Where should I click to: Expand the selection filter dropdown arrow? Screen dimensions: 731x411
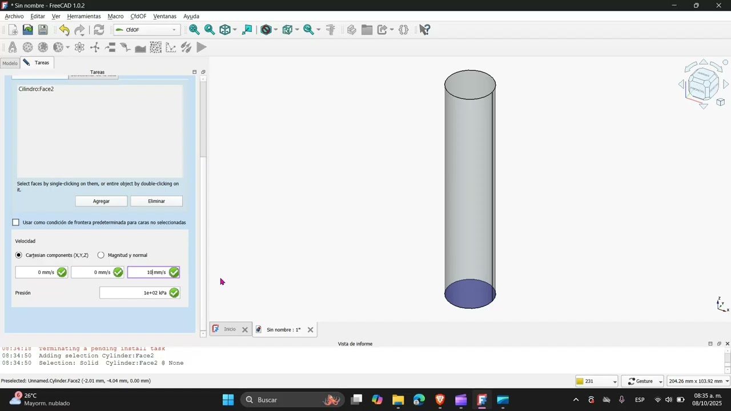tap(297, 30)
